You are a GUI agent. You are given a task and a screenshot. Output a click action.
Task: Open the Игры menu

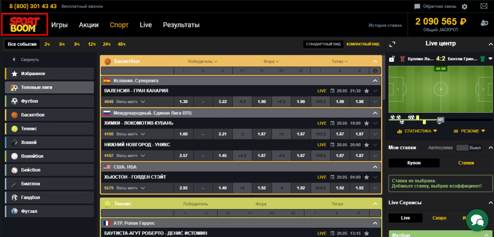coord(59,25)
